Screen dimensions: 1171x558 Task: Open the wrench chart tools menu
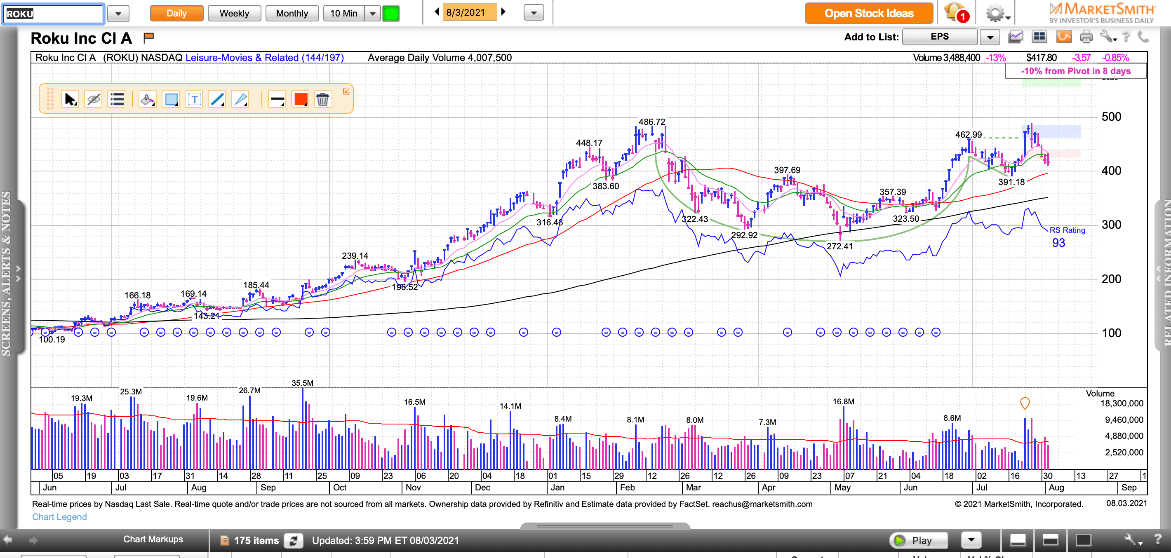tap(1108, 37)
